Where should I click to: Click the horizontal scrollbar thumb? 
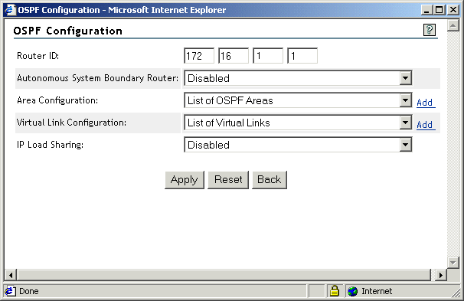click(x=224, y=275)
